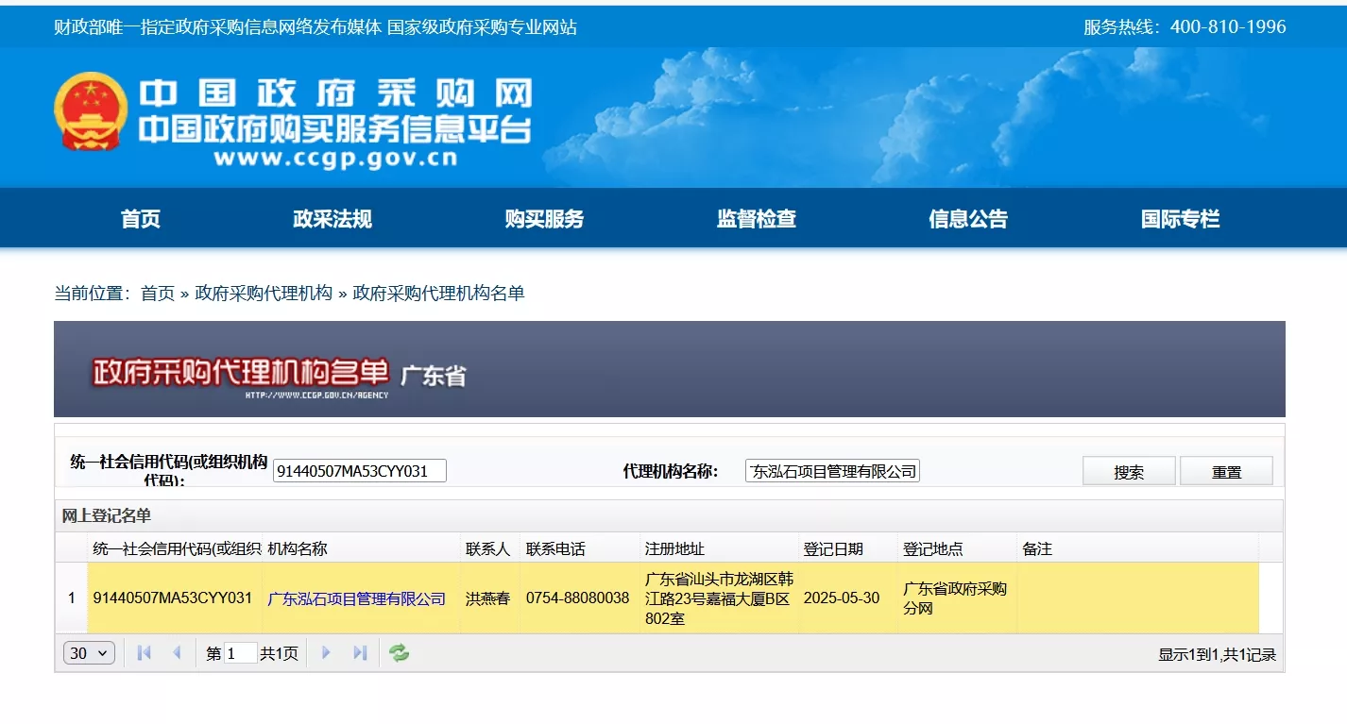Click column header 登记地点
Viewport: 1347px width, 724px height.
(957, 548)
